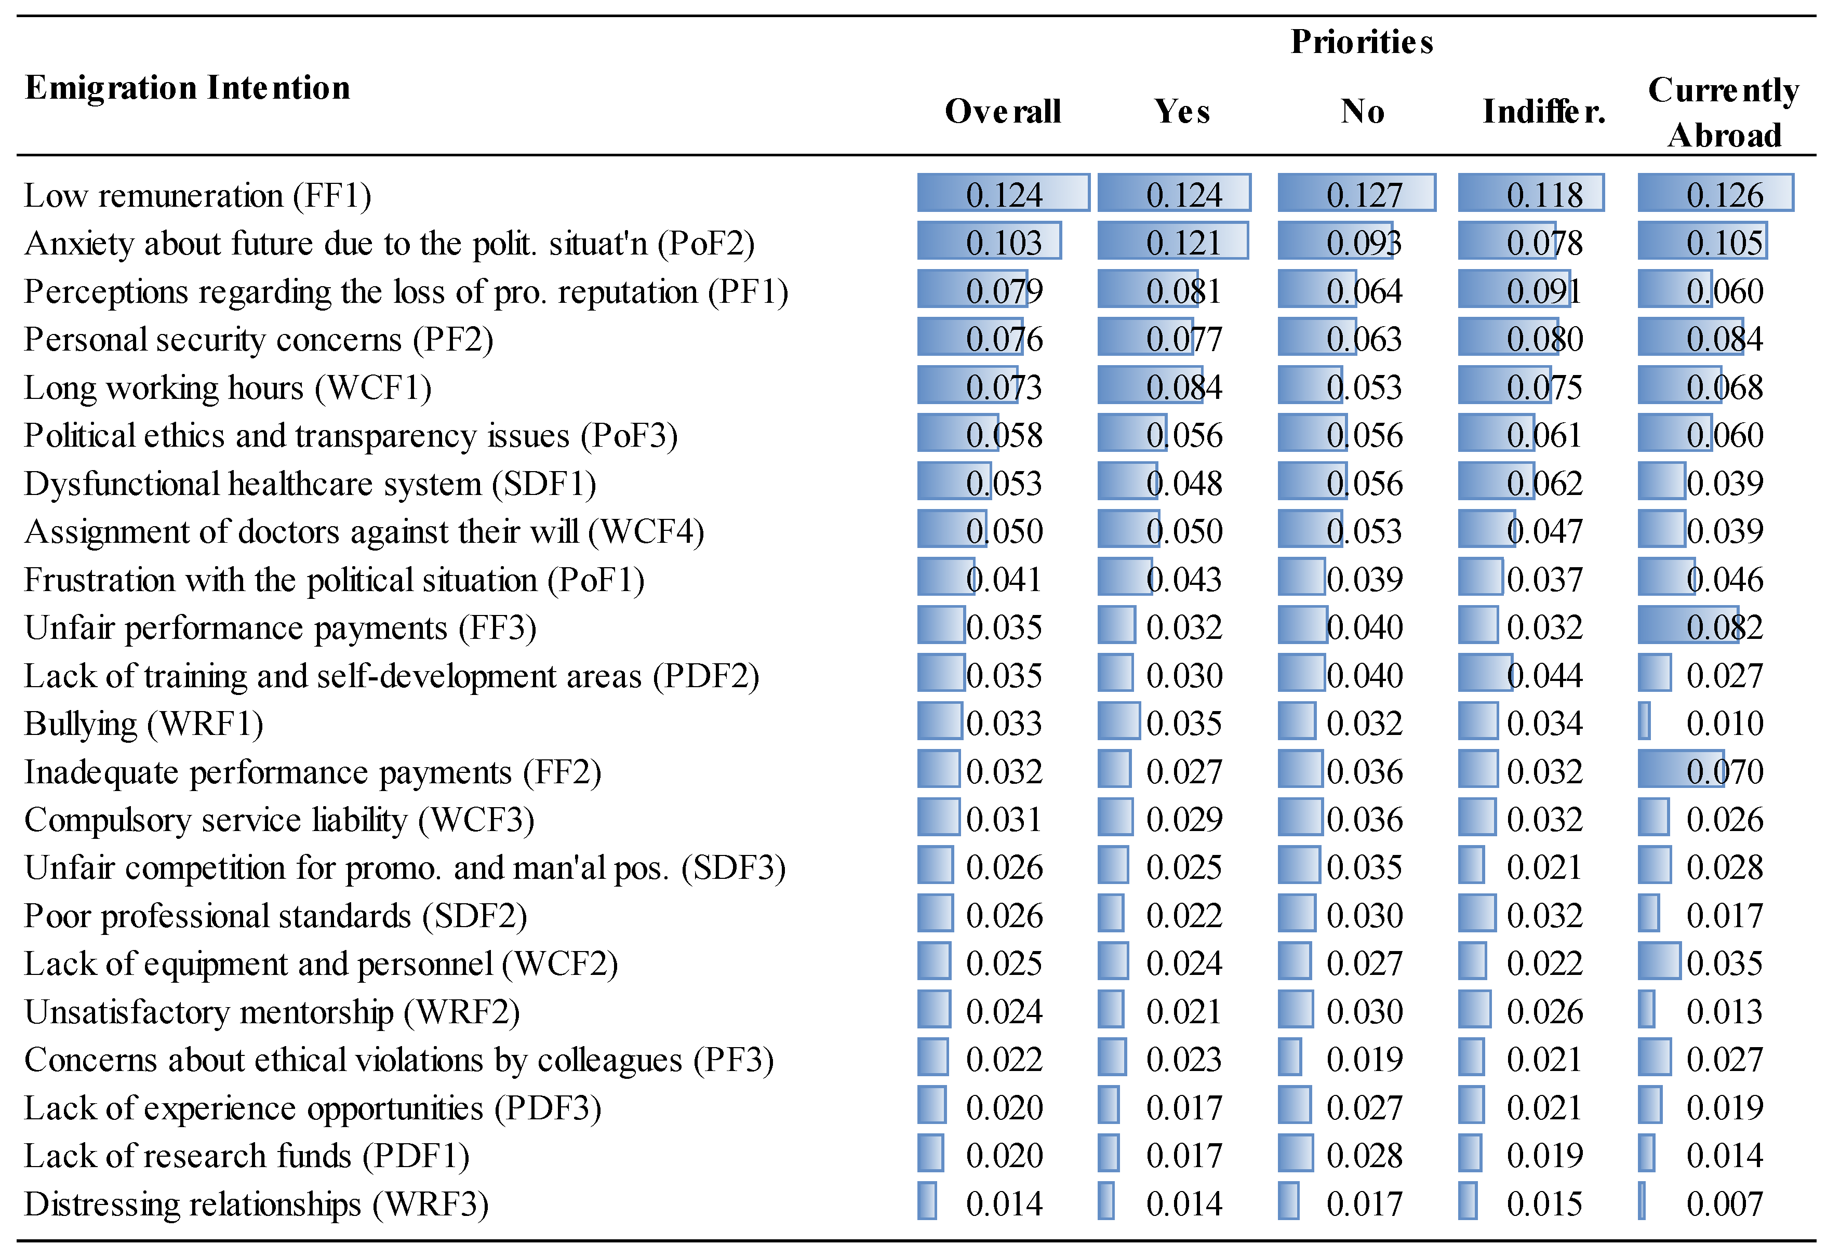
Task: Select 'Long working hours (WCF1)' row label
Action: coord(228,388)
